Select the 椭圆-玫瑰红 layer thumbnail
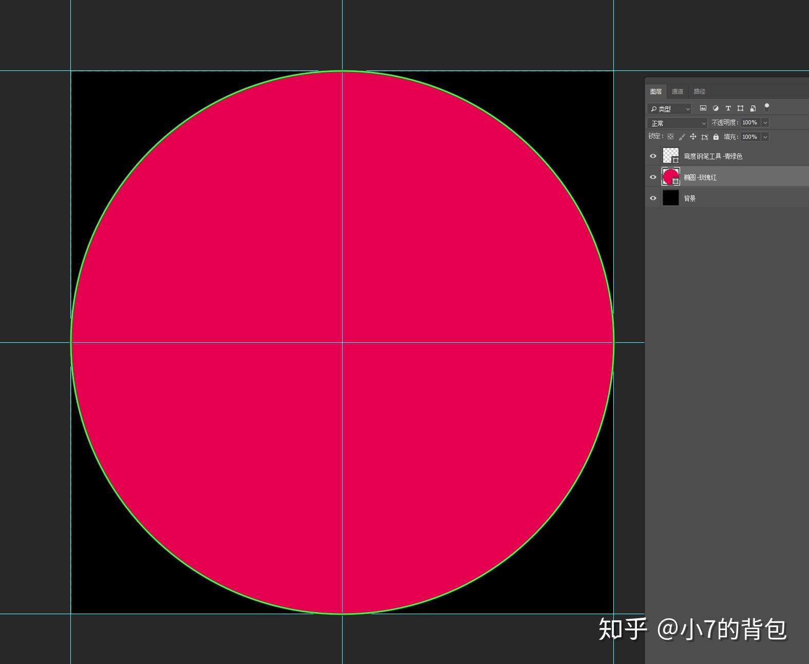The image size is (809, 664). click(671, 177)
